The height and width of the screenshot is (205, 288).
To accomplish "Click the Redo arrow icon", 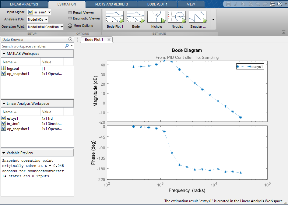I will pos(265,4).
